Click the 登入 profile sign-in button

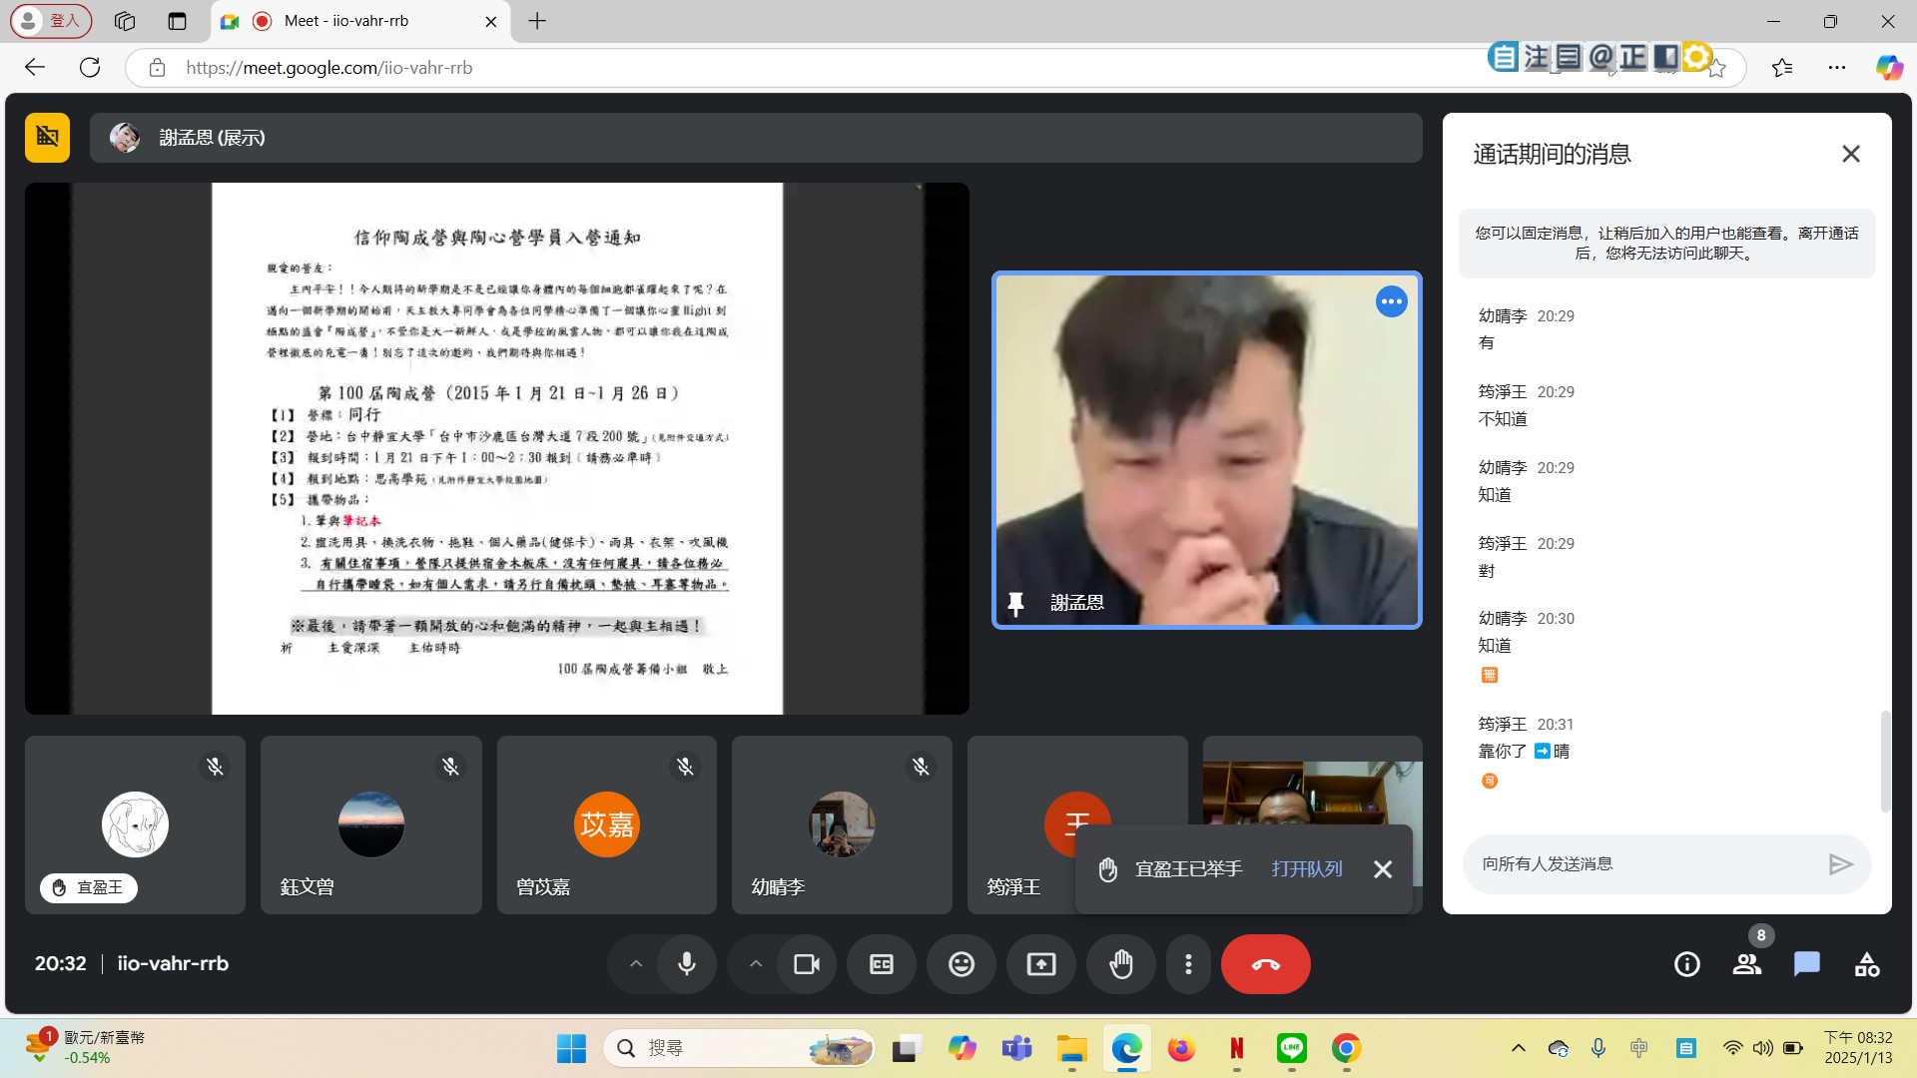point(52,21)
